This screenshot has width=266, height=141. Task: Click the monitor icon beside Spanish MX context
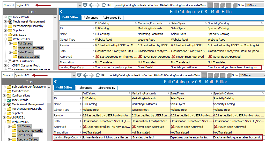(x=79, y=75)
